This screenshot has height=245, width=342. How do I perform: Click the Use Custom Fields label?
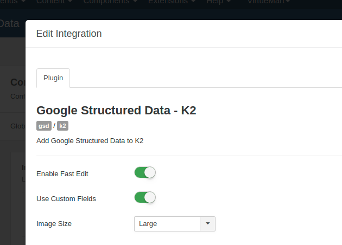66,198
